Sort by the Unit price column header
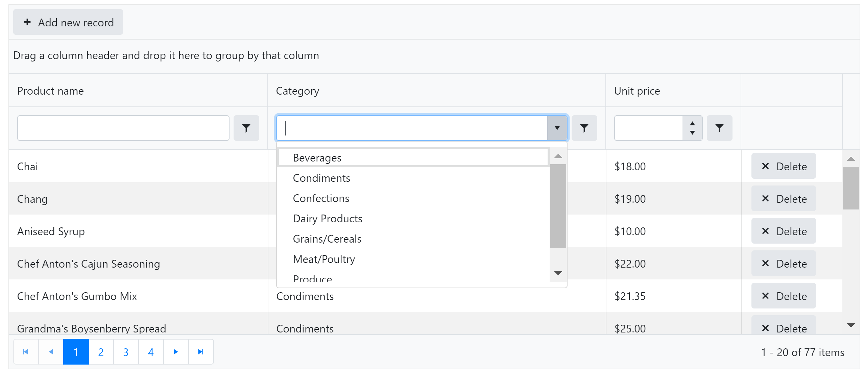The height and width of the screenshot is (372, 864). (x=637, y=91)
